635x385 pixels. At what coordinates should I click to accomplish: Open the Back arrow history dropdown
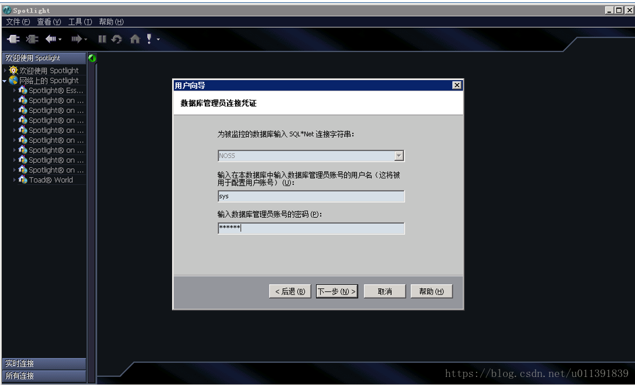60,39
